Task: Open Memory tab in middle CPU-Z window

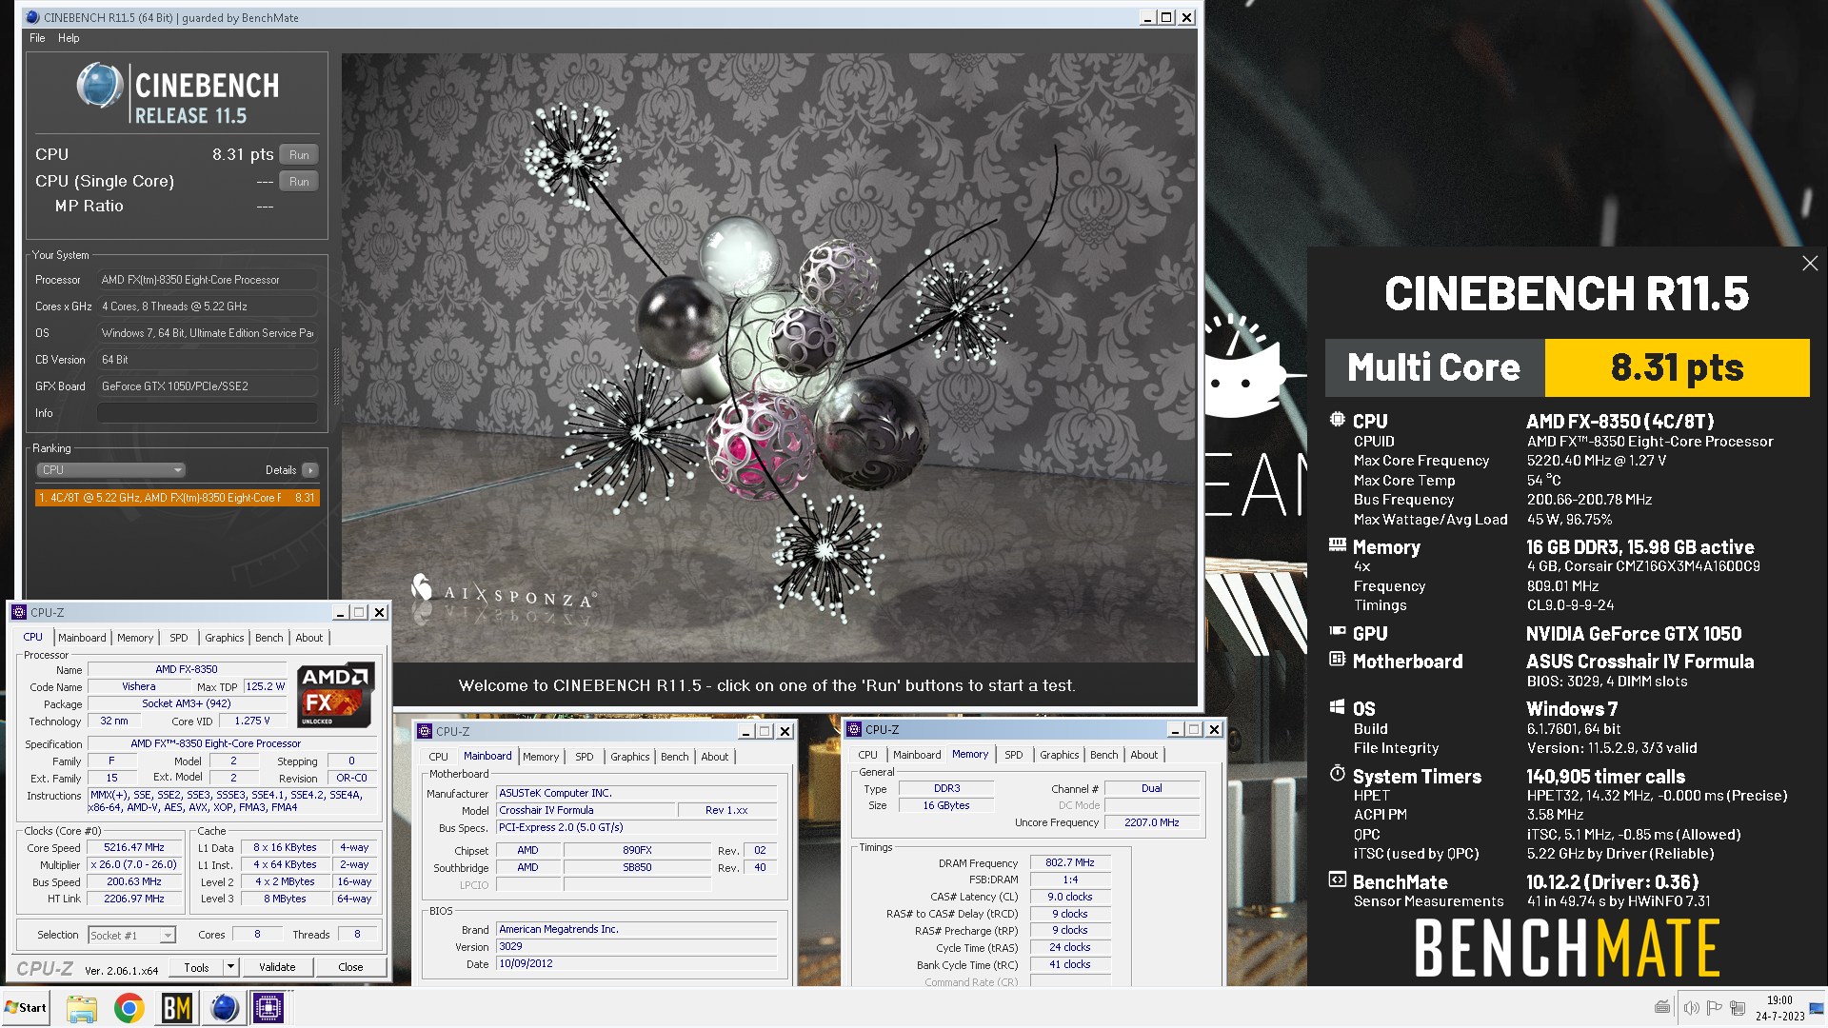Action: (x=541, y=757)
